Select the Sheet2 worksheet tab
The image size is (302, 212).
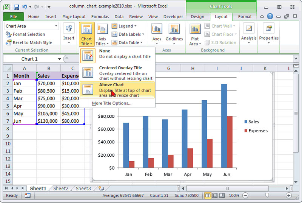click(61, 188)
